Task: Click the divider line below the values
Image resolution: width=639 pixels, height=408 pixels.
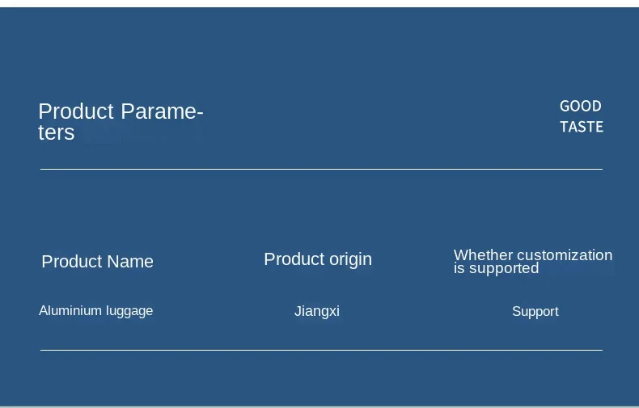Action: [321, 350]
